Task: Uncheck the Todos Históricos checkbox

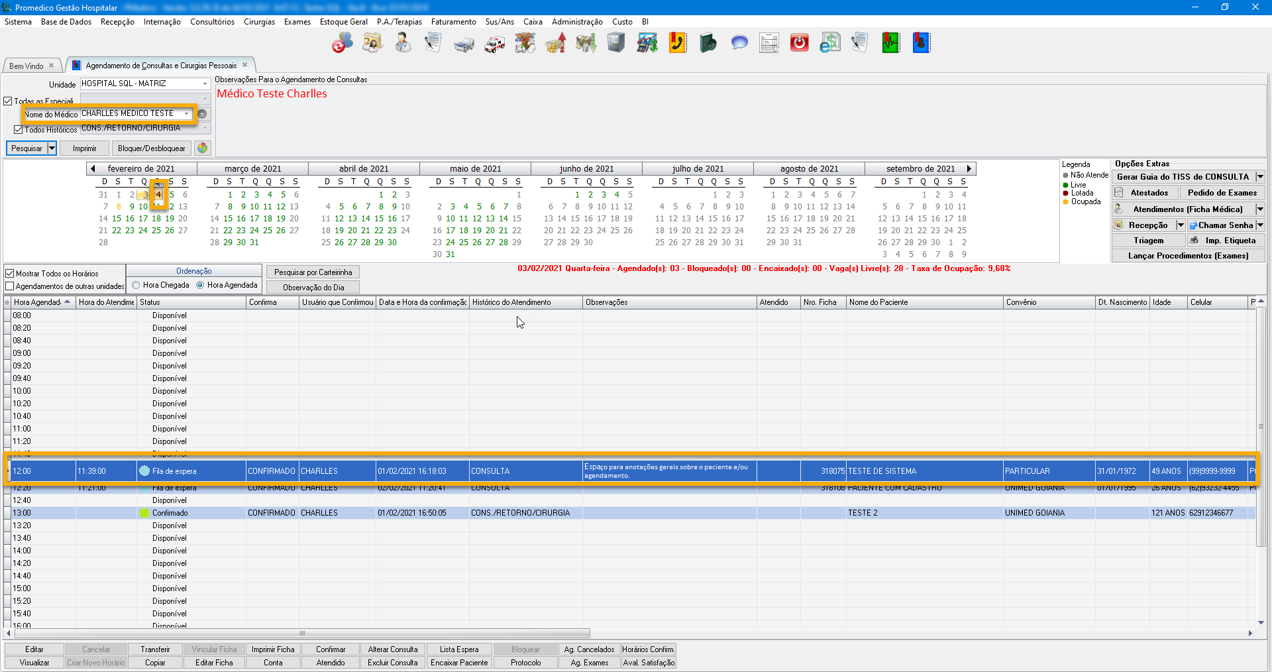Action: (x=19, y=129)
